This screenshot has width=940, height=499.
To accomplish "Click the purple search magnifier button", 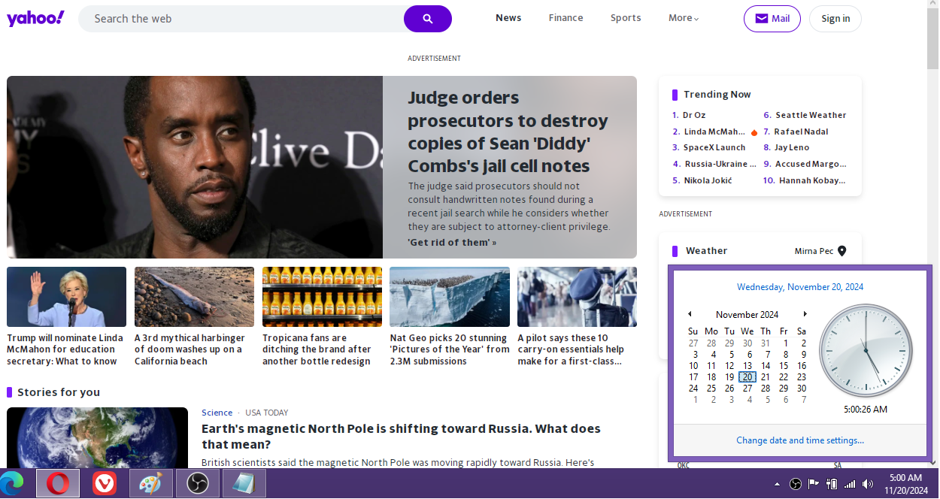I will coord(428,19).
